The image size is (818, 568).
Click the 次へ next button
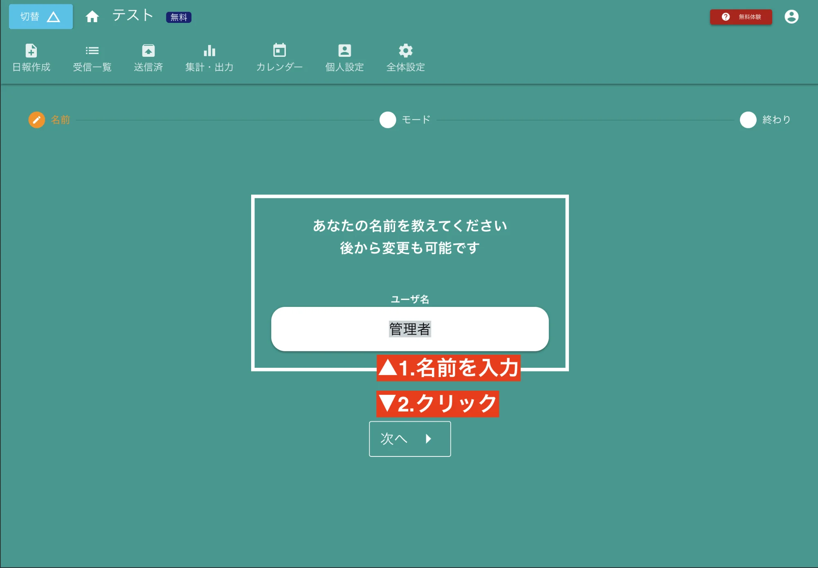[409, 438]
